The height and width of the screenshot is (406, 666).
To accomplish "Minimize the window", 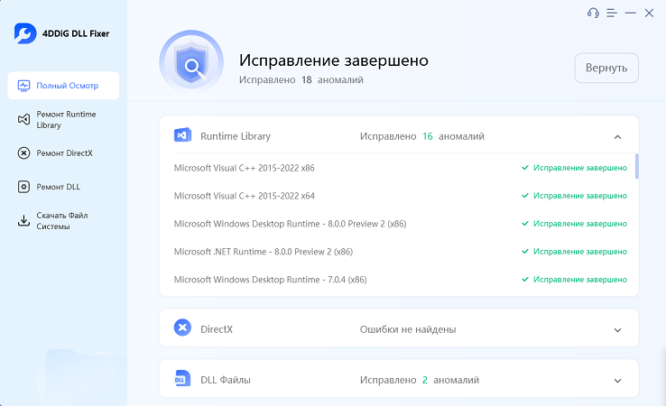I will pos(630,14).
